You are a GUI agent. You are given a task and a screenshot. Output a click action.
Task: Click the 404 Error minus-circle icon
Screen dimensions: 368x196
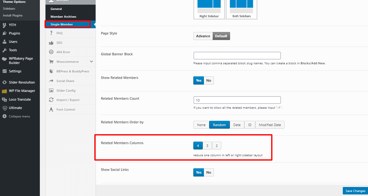pos(51,52)
